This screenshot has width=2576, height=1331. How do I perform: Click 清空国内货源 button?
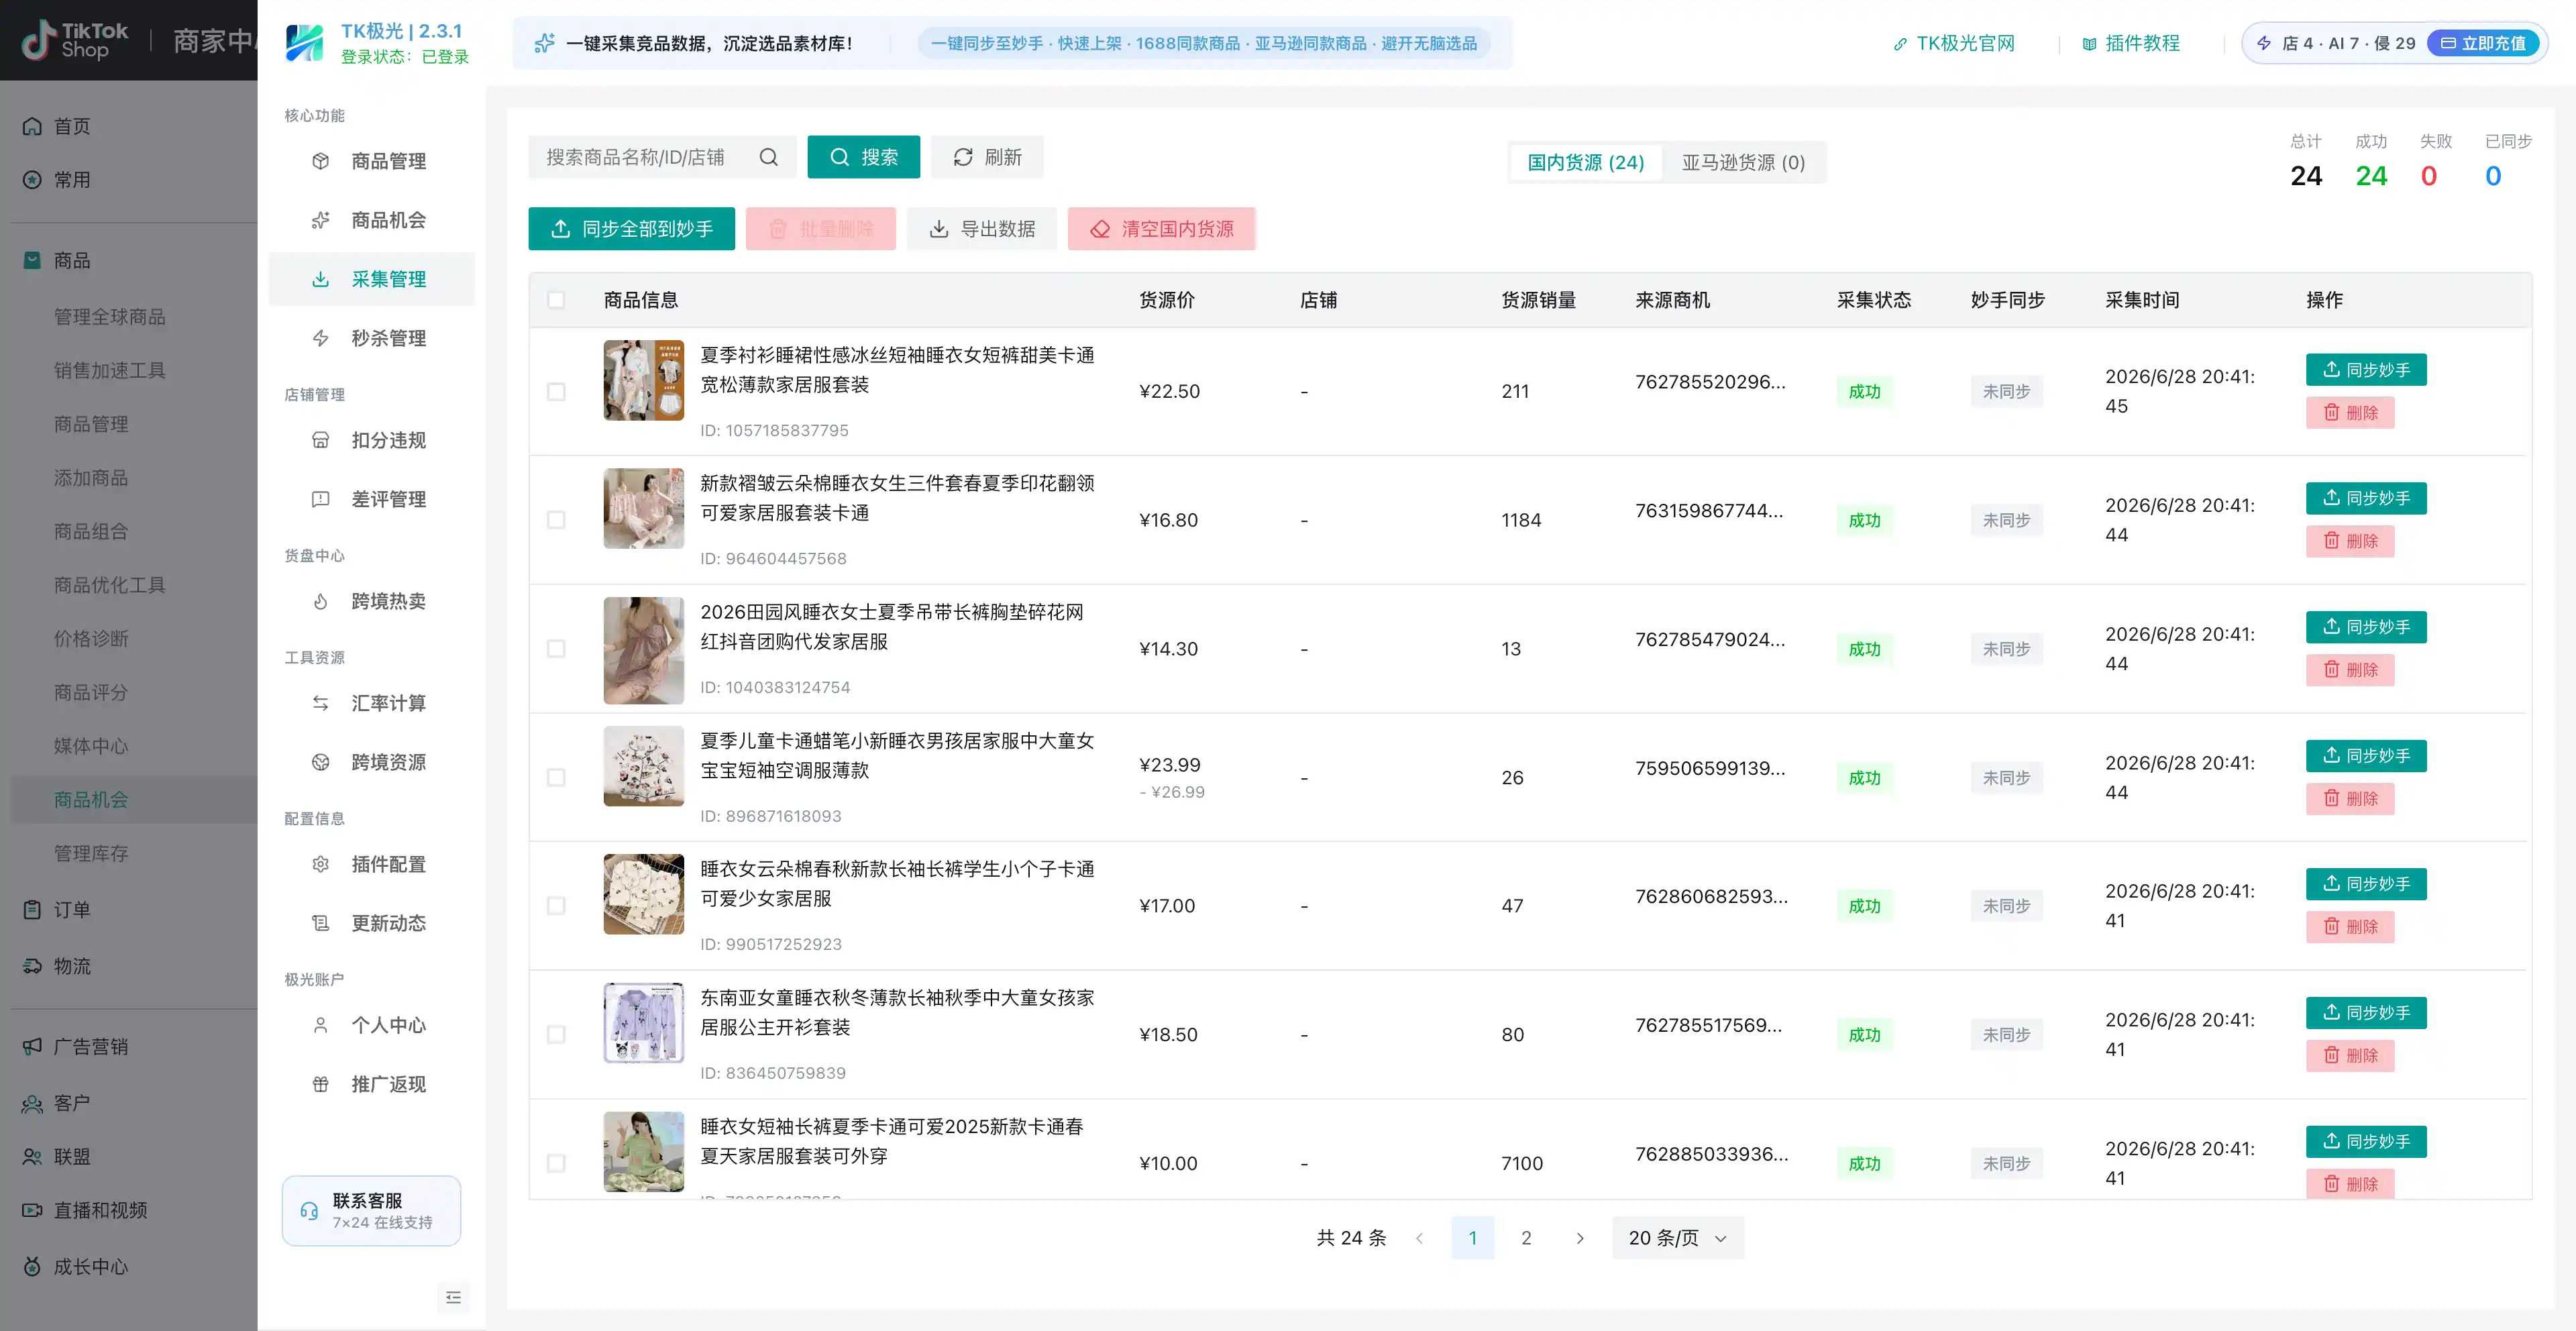(x=1161, y=229)
